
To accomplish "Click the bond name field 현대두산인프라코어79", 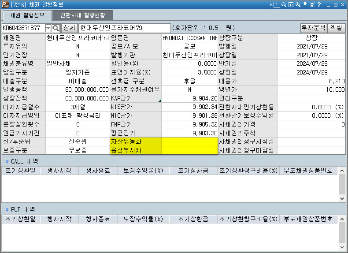I will tap(125, 28).
